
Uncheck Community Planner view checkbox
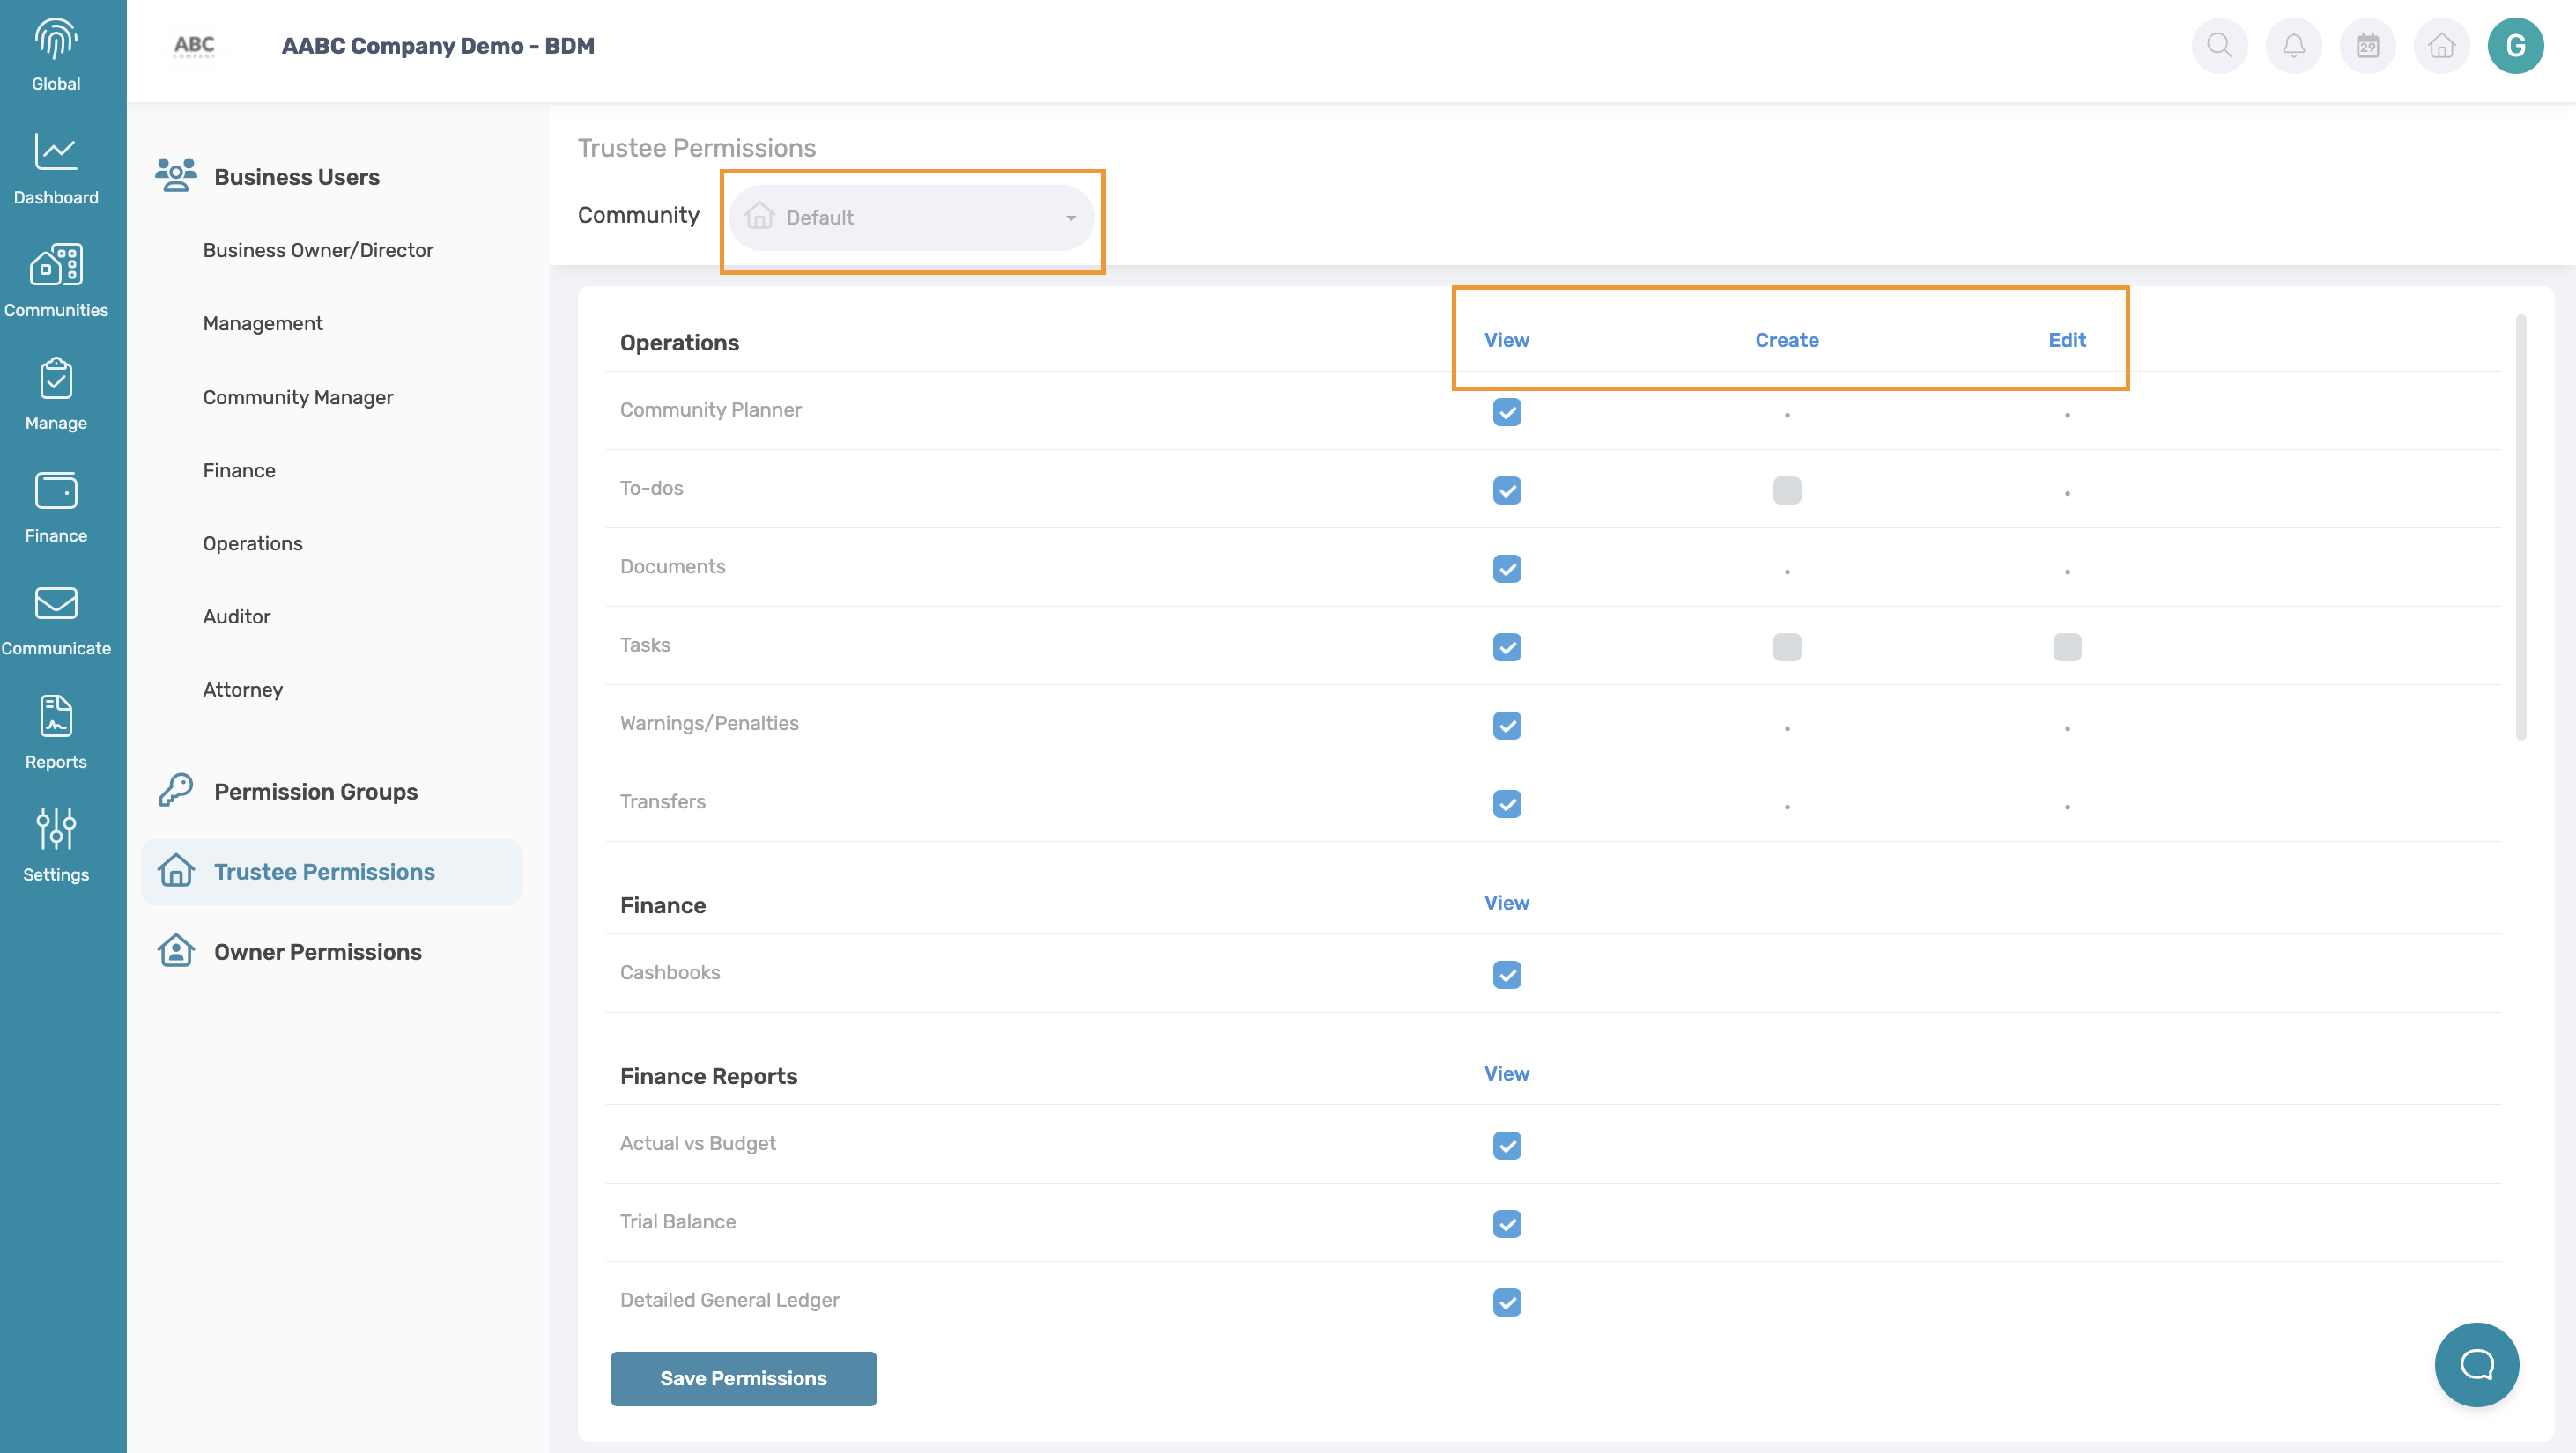1506,412
